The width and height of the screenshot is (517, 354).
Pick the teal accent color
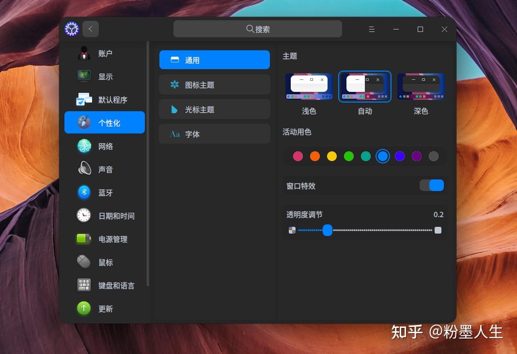pyautogui.click(x=366, y=156)
